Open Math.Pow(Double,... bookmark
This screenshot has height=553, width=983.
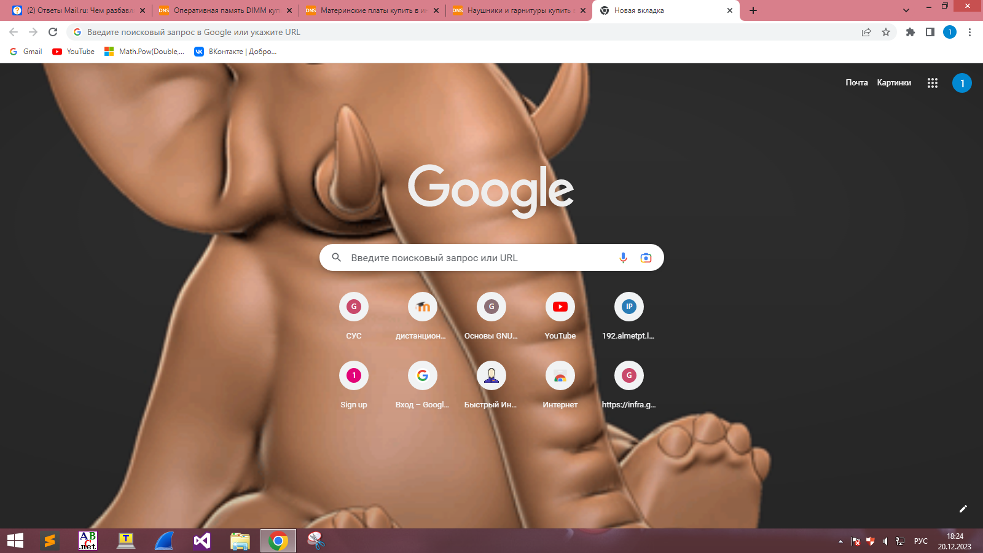pos(144,52)
